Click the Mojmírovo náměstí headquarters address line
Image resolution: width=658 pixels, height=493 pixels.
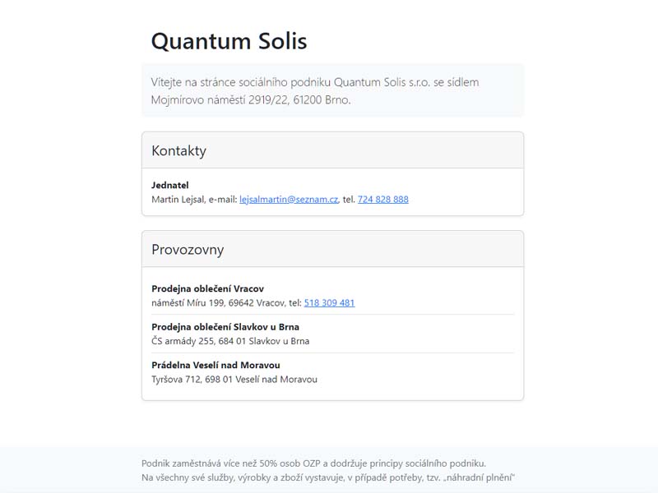click(x=251, y=99)
